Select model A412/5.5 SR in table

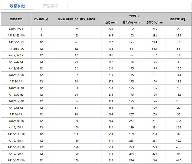coord(16,42)
